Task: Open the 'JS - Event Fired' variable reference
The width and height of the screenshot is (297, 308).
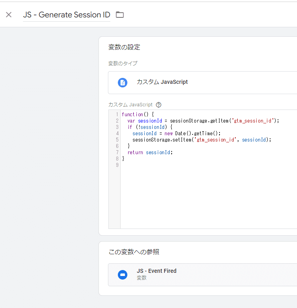Action: pyautogui.click(x=202, y=275)
